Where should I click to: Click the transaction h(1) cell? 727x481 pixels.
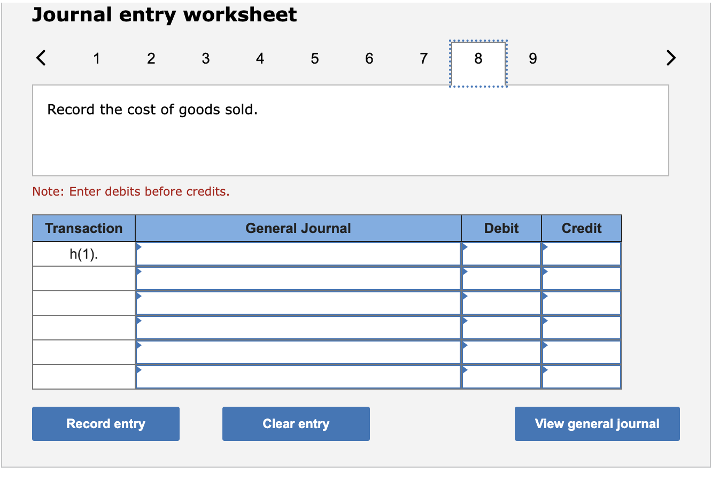(83, 253)
